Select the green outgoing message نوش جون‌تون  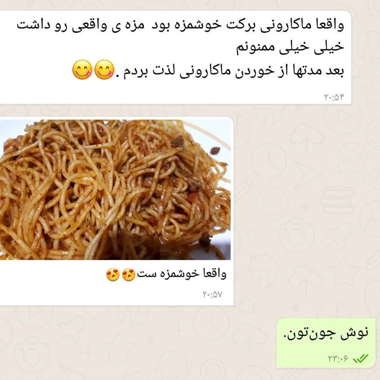point(326,343)
